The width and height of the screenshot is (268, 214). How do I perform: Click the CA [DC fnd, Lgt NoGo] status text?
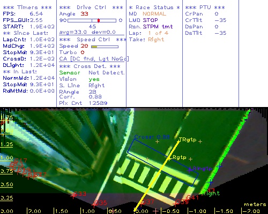94,59
